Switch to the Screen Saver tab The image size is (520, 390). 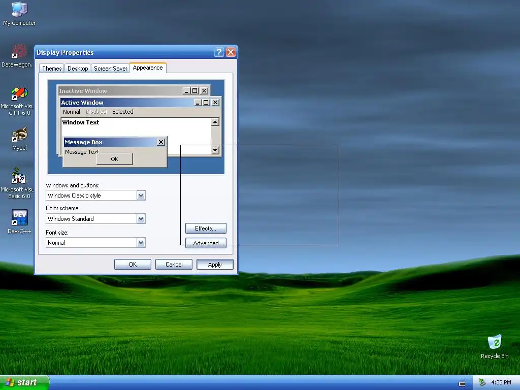tap(110, 69)
